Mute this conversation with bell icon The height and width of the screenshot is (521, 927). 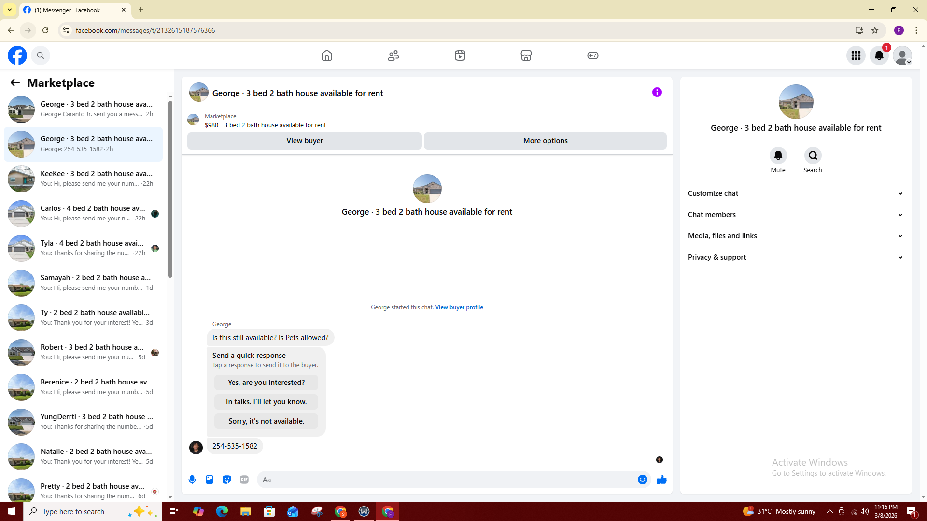[x=778, y=155]
